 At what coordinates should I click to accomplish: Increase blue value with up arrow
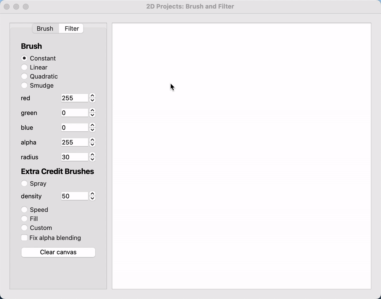[92, 125]
